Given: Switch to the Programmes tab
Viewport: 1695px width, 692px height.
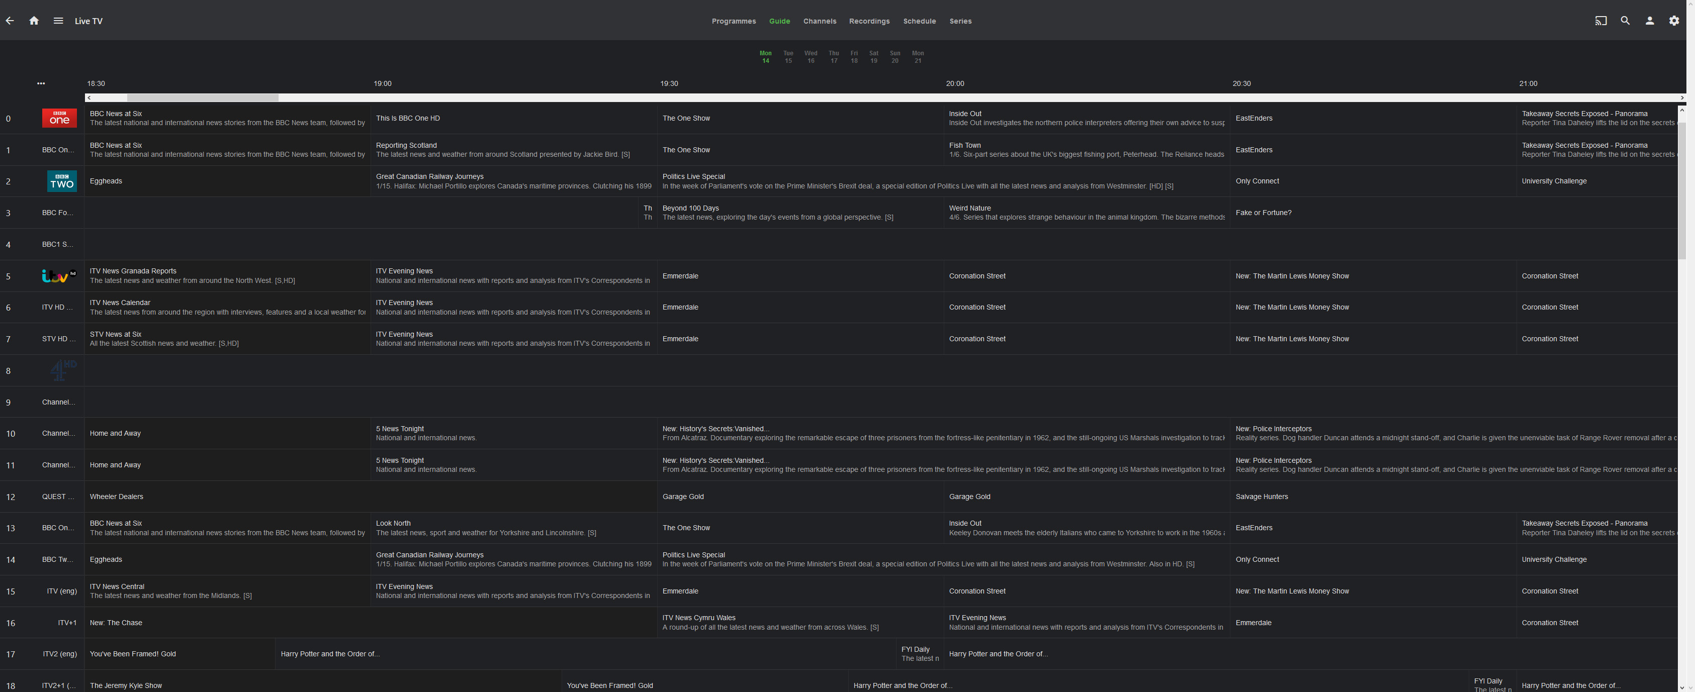Looking at the screenshot, I should click(734, 21).
